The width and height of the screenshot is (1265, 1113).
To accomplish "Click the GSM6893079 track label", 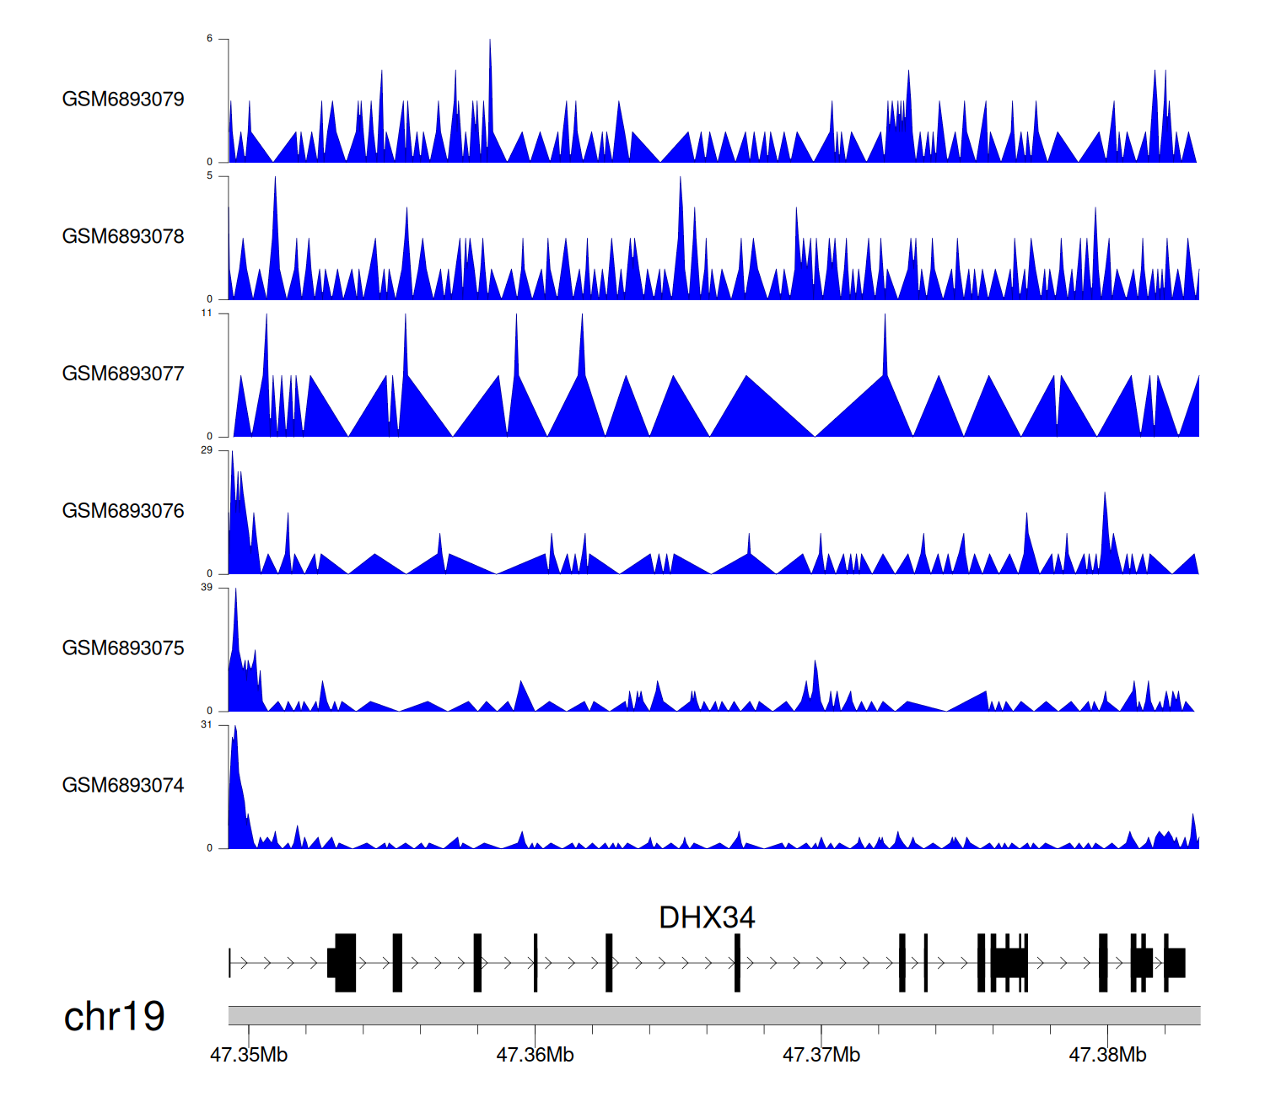I will coord(123,99).
